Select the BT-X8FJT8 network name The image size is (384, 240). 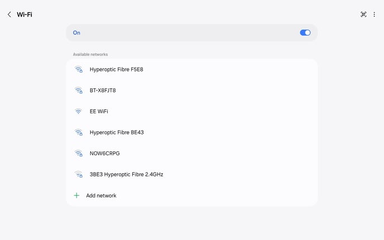(103, 90)
